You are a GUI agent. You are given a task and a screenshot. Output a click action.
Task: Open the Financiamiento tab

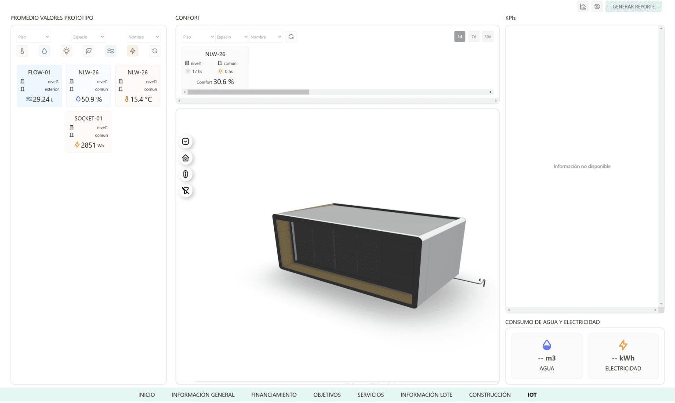[x=274, y=395]
